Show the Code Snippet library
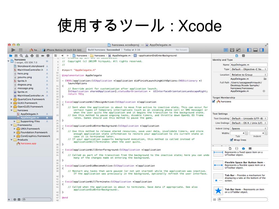The image size is (279, 209). tap(237, 149)
